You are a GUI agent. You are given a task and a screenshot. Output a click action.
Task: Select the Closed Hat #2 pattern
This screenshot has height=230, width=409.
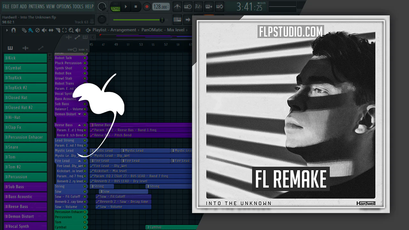26,107
